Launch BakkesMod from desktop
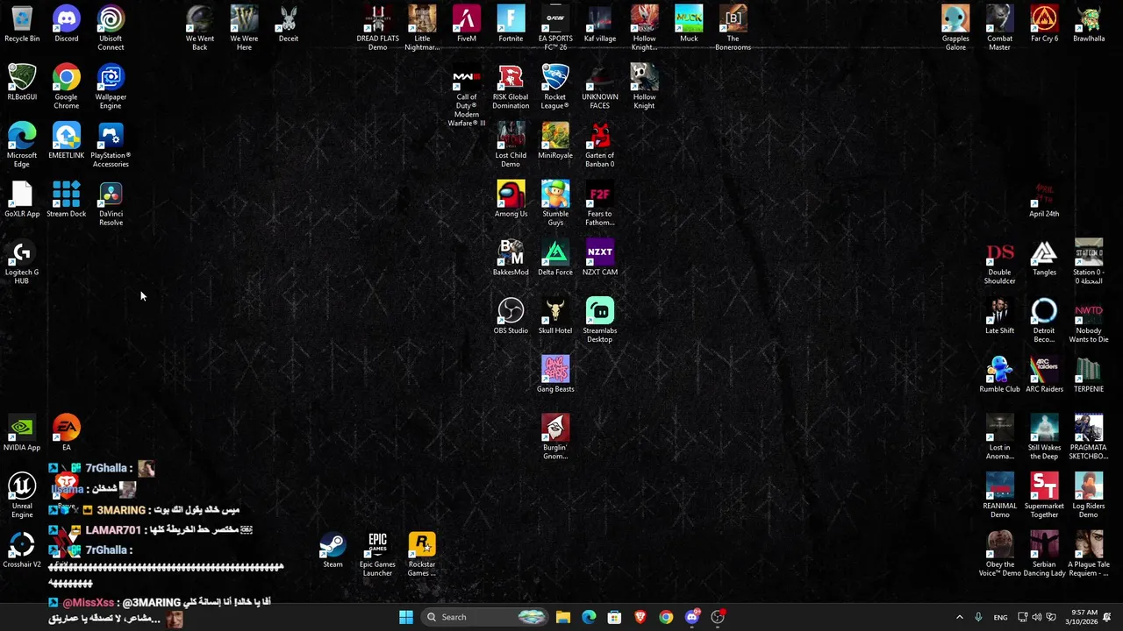 coord(511,259)
